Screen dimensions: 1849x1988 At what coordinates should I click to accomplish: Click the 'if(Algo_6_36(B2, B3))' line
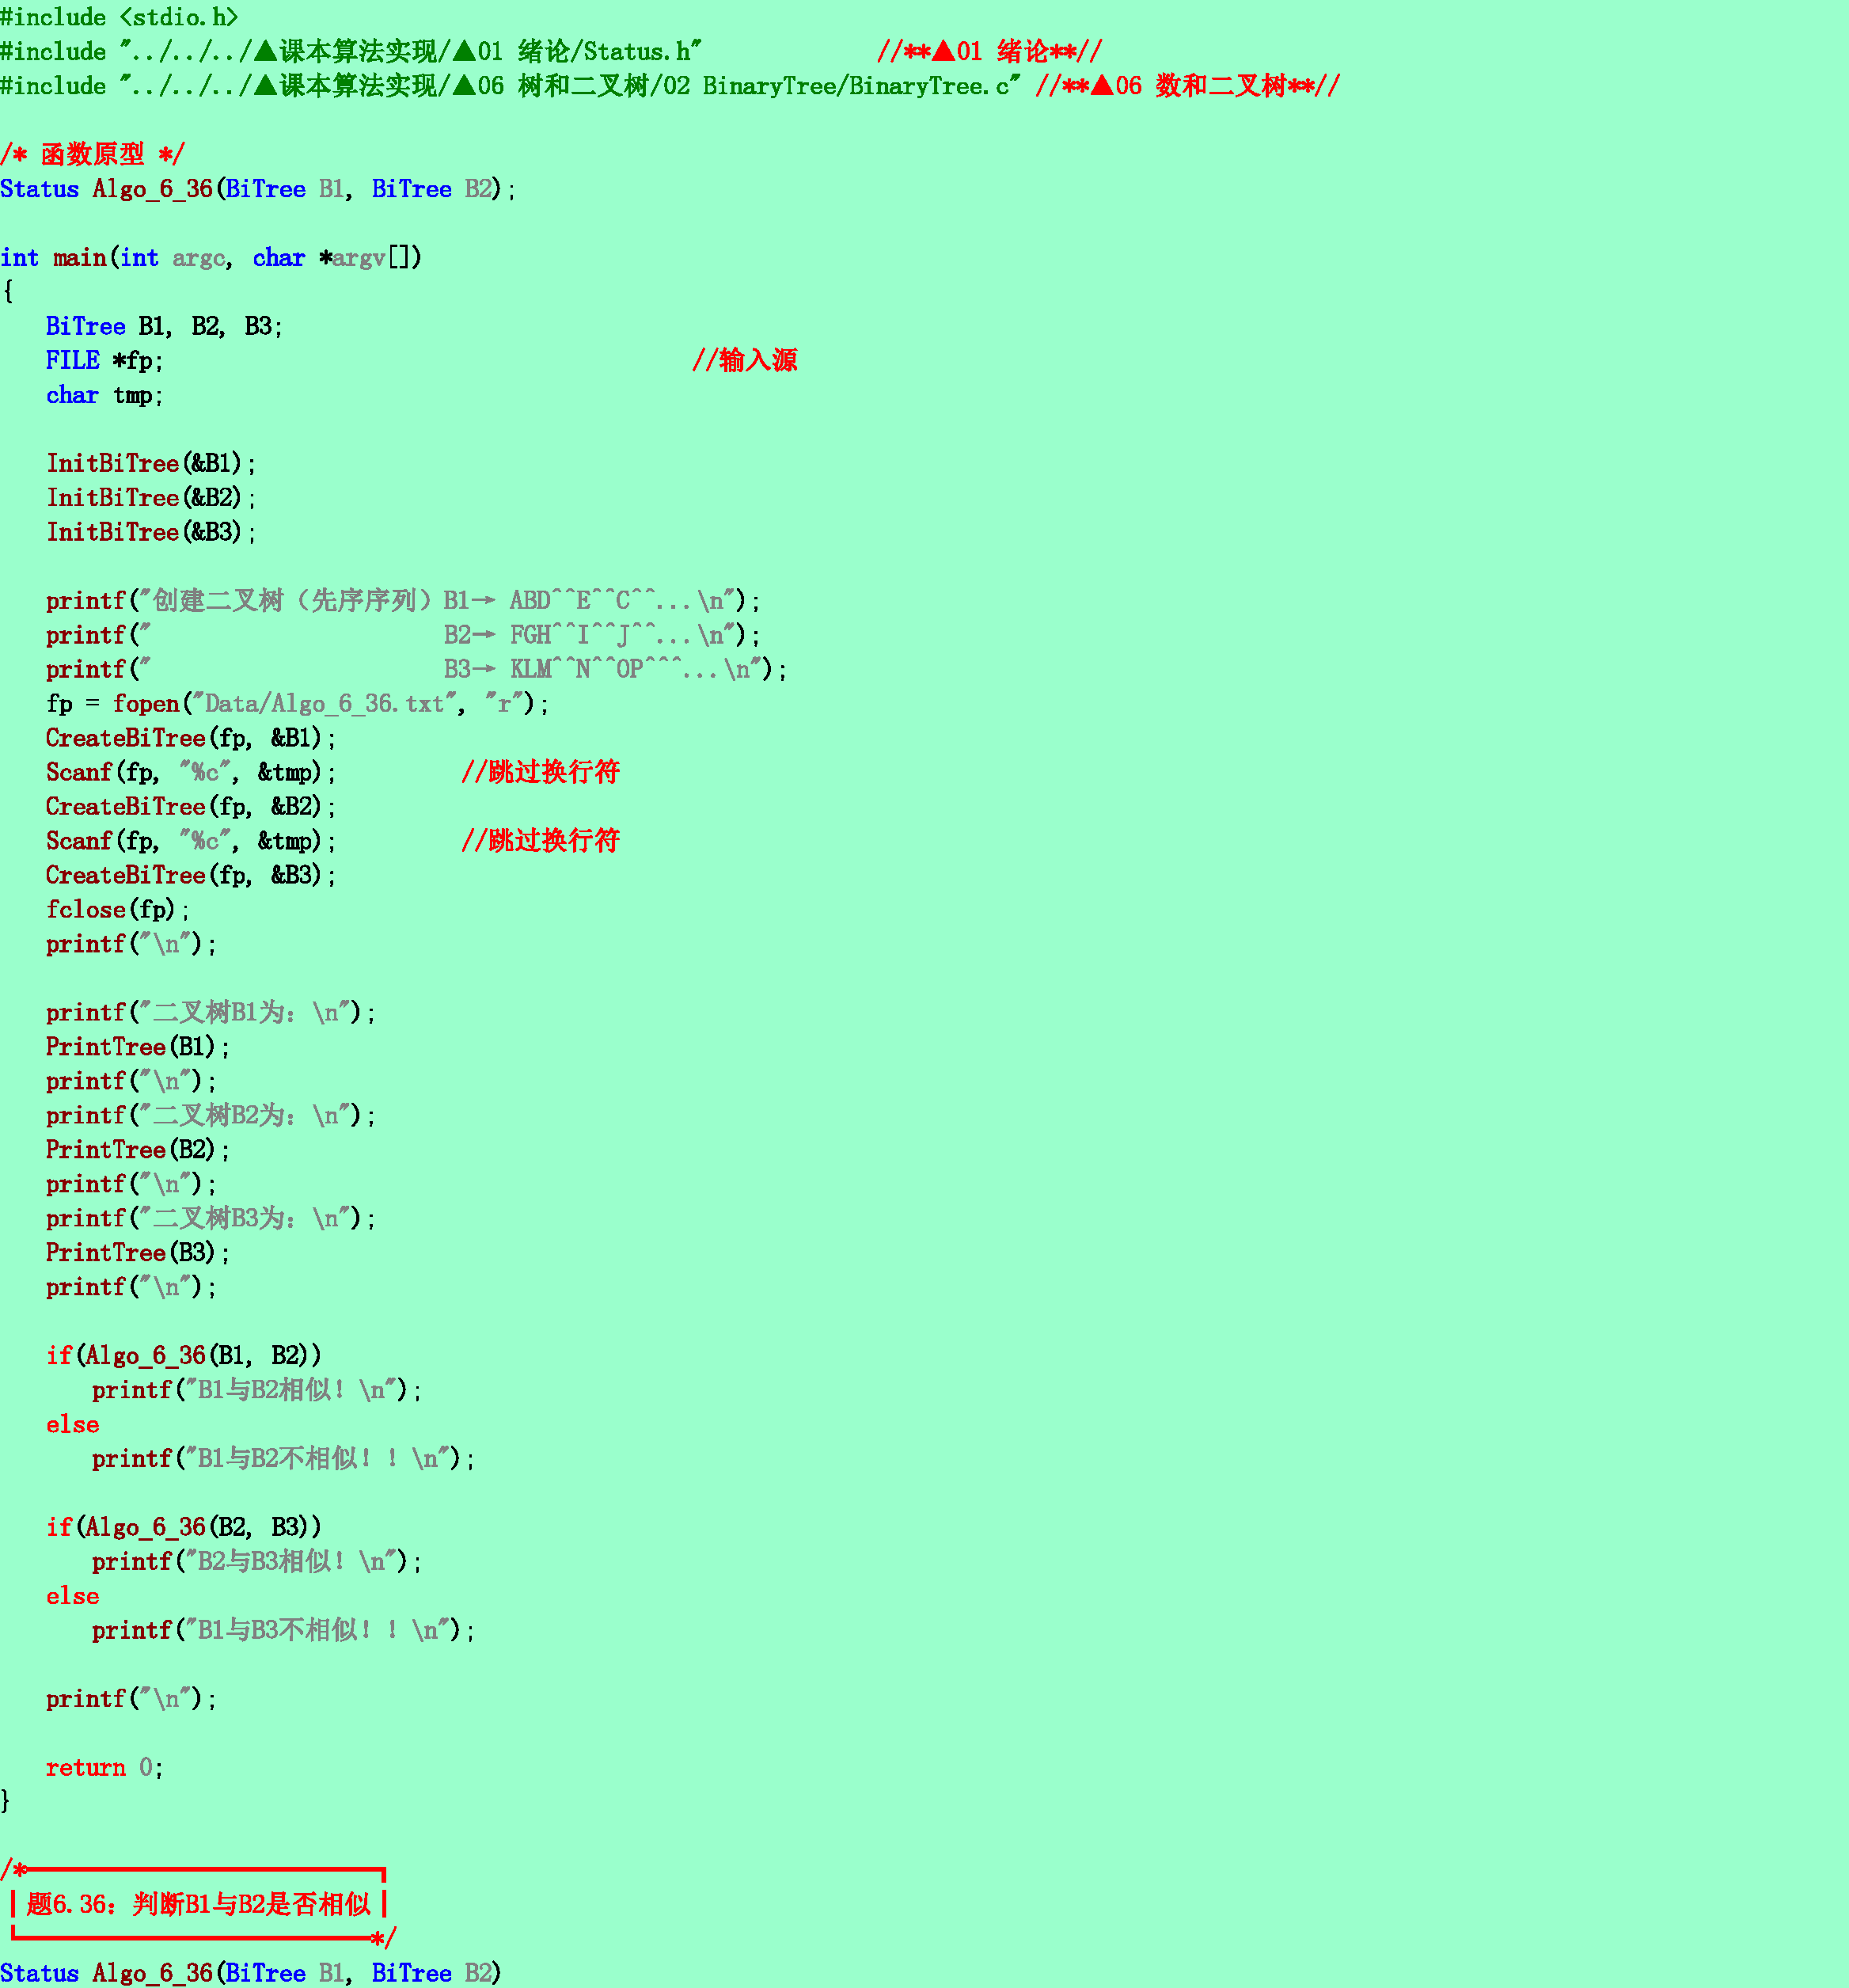pyautogui.click(x=184, y=1527)
